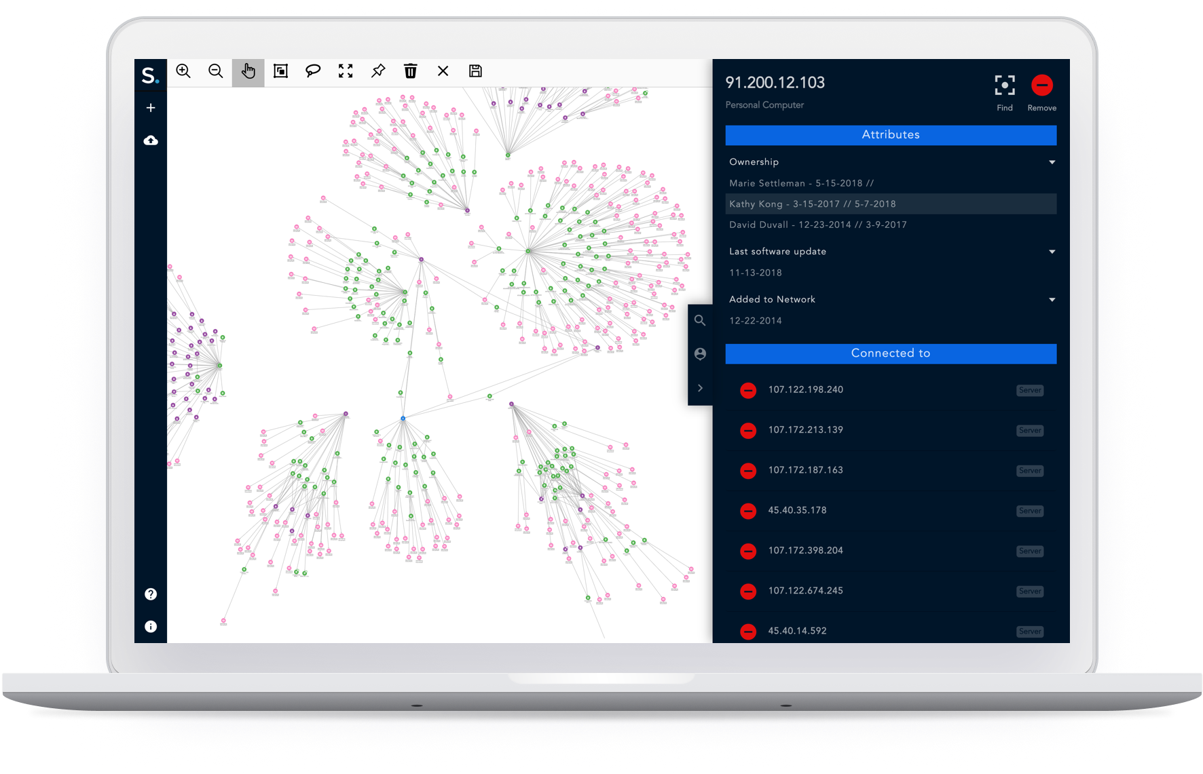
Task: Remove connection 45.40.35.178
Action: pyautogui.click(x=748, y=511)
